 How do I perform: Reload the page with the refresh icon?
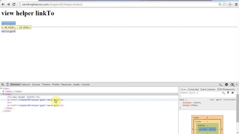(14, 4)
